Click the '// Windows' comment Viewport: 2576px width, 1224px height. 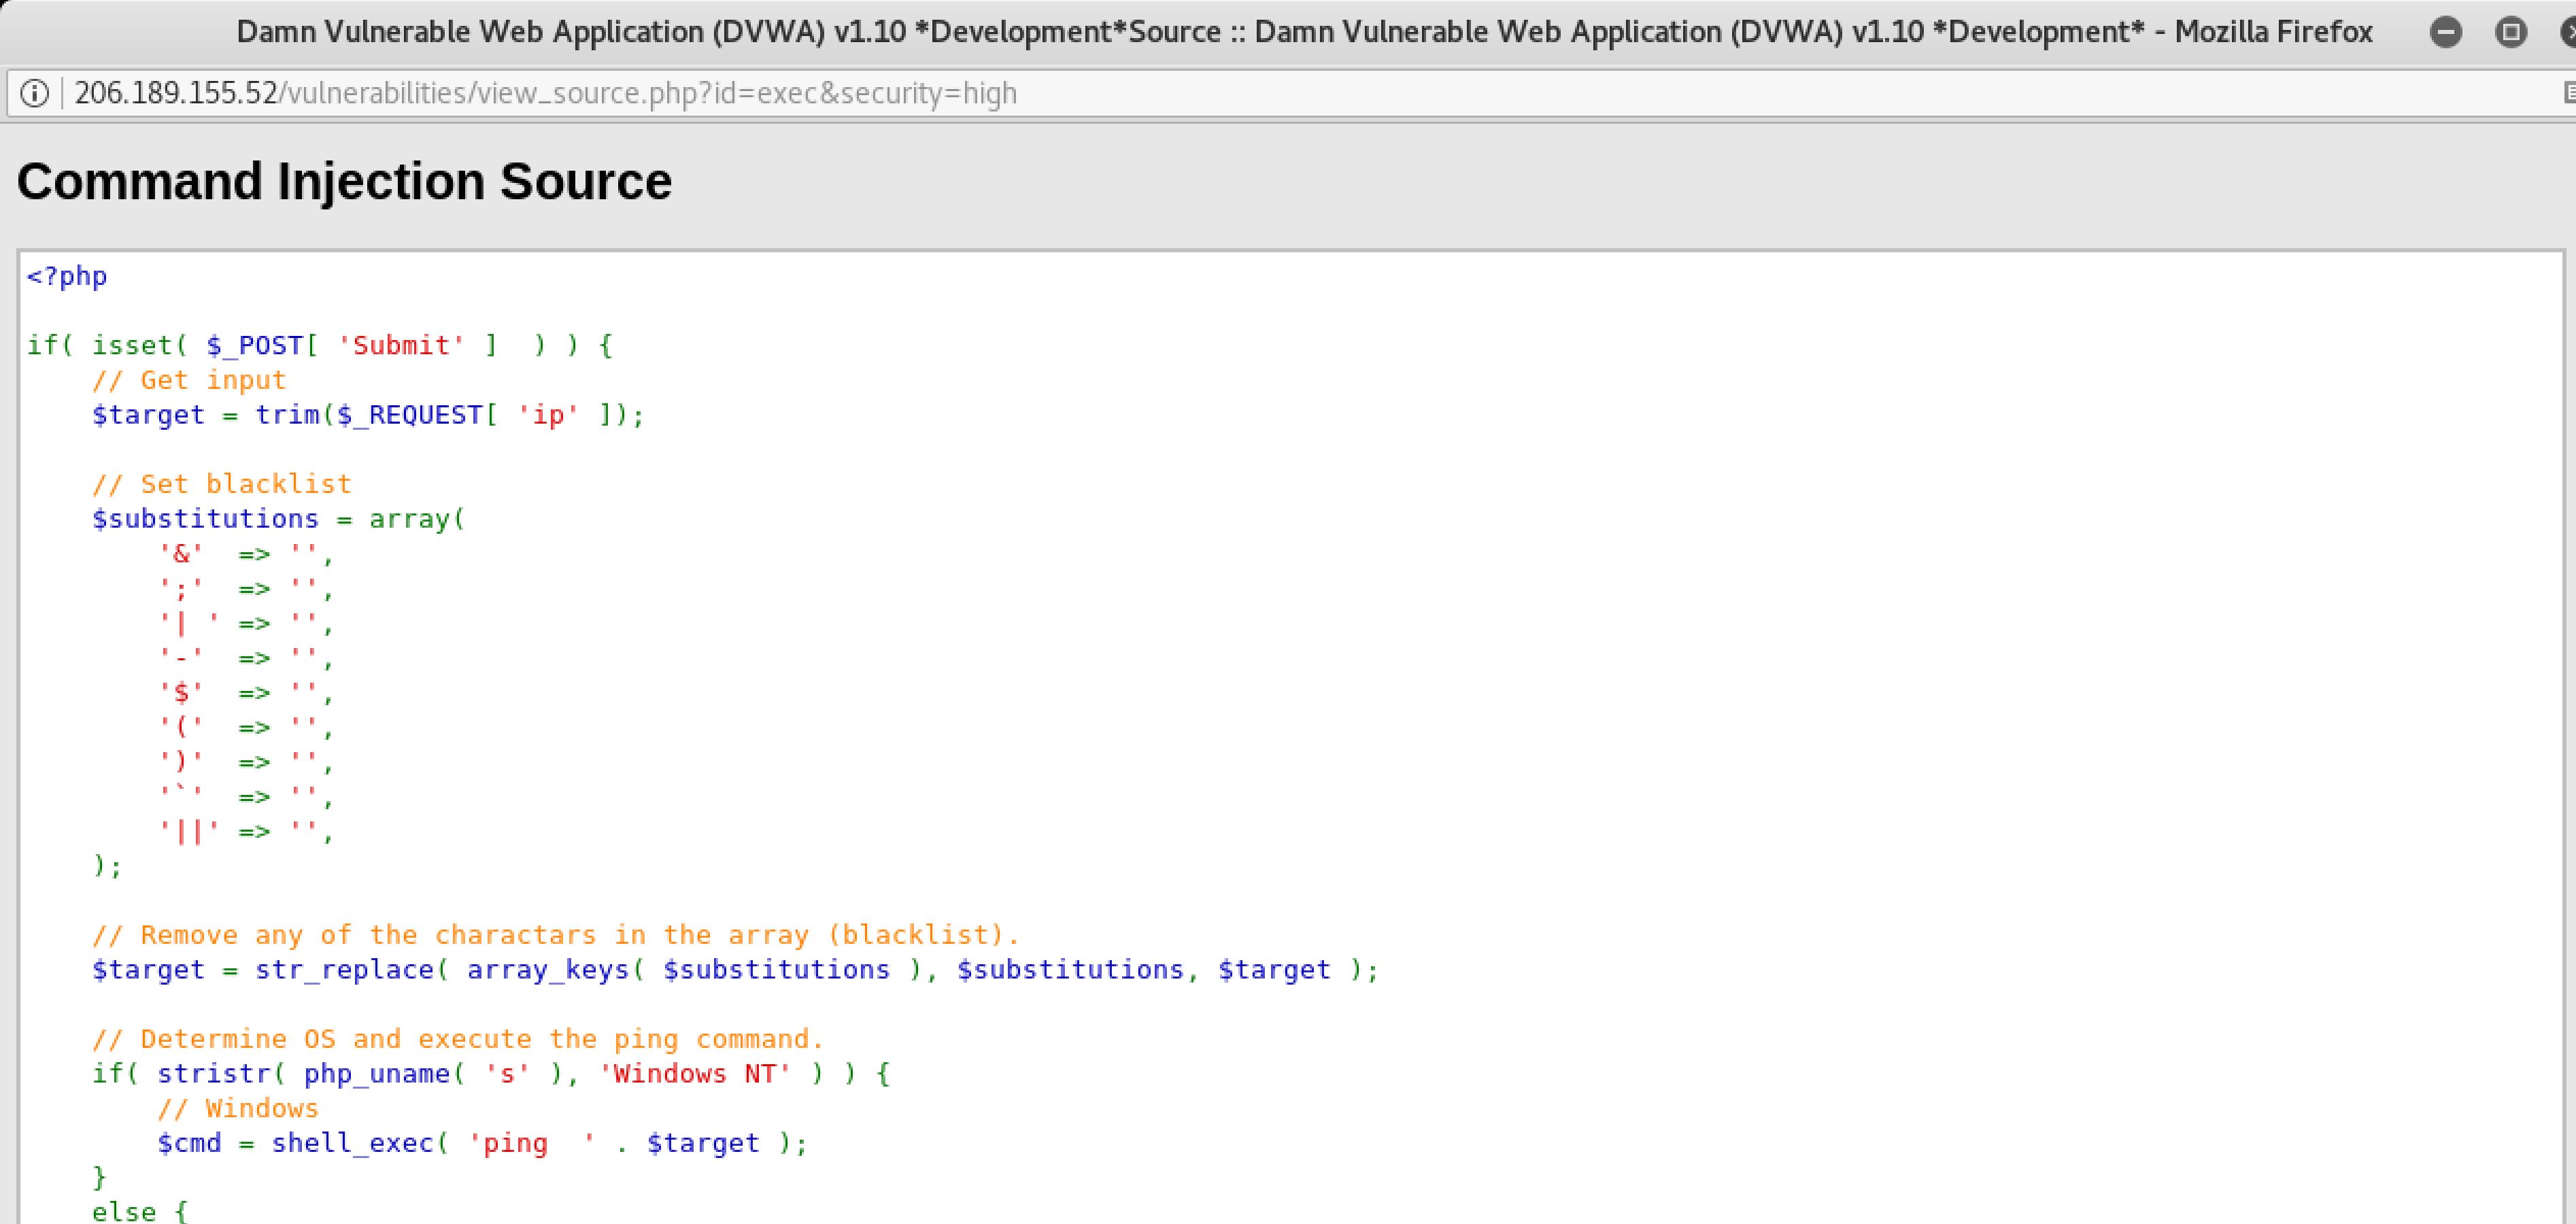tap(237, 1109)
